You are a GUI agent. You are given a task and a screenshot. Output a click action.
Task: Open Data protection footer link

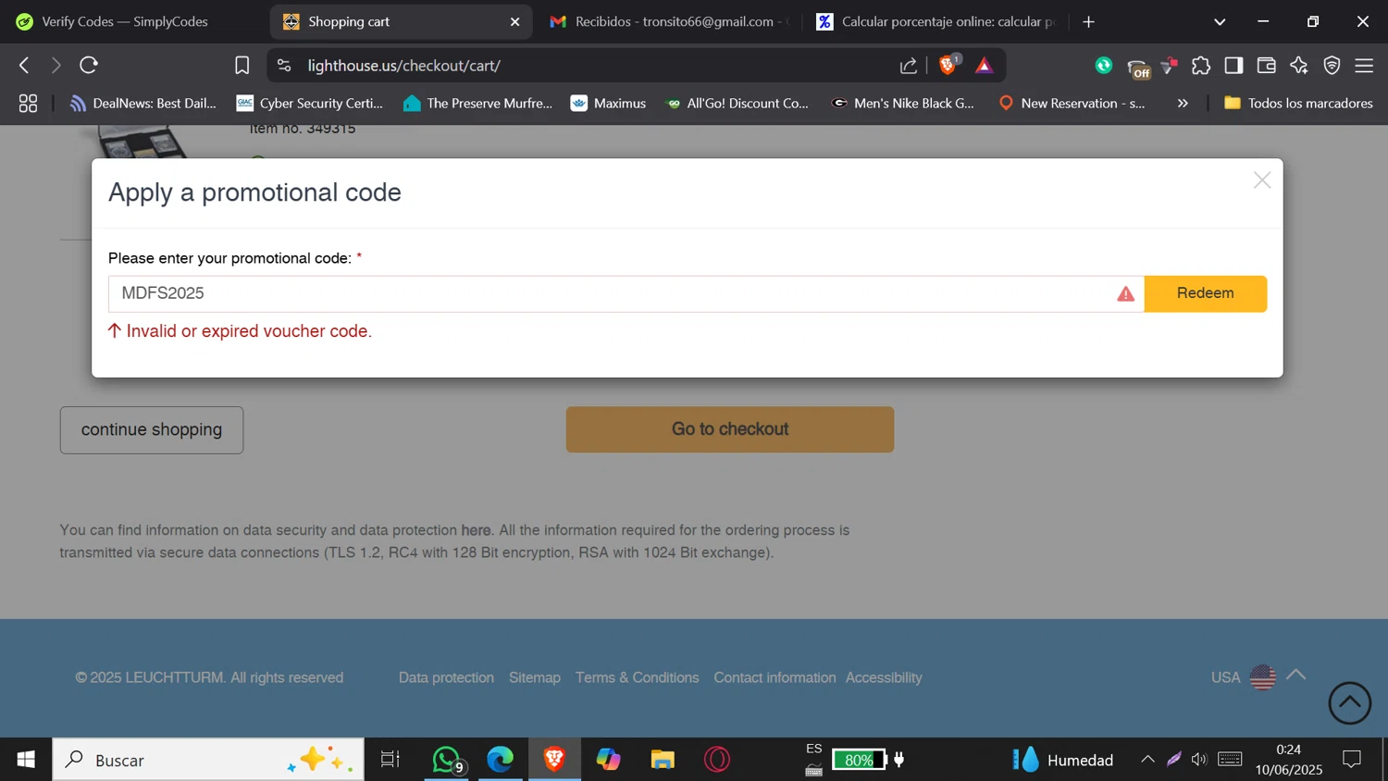[446, 677]
